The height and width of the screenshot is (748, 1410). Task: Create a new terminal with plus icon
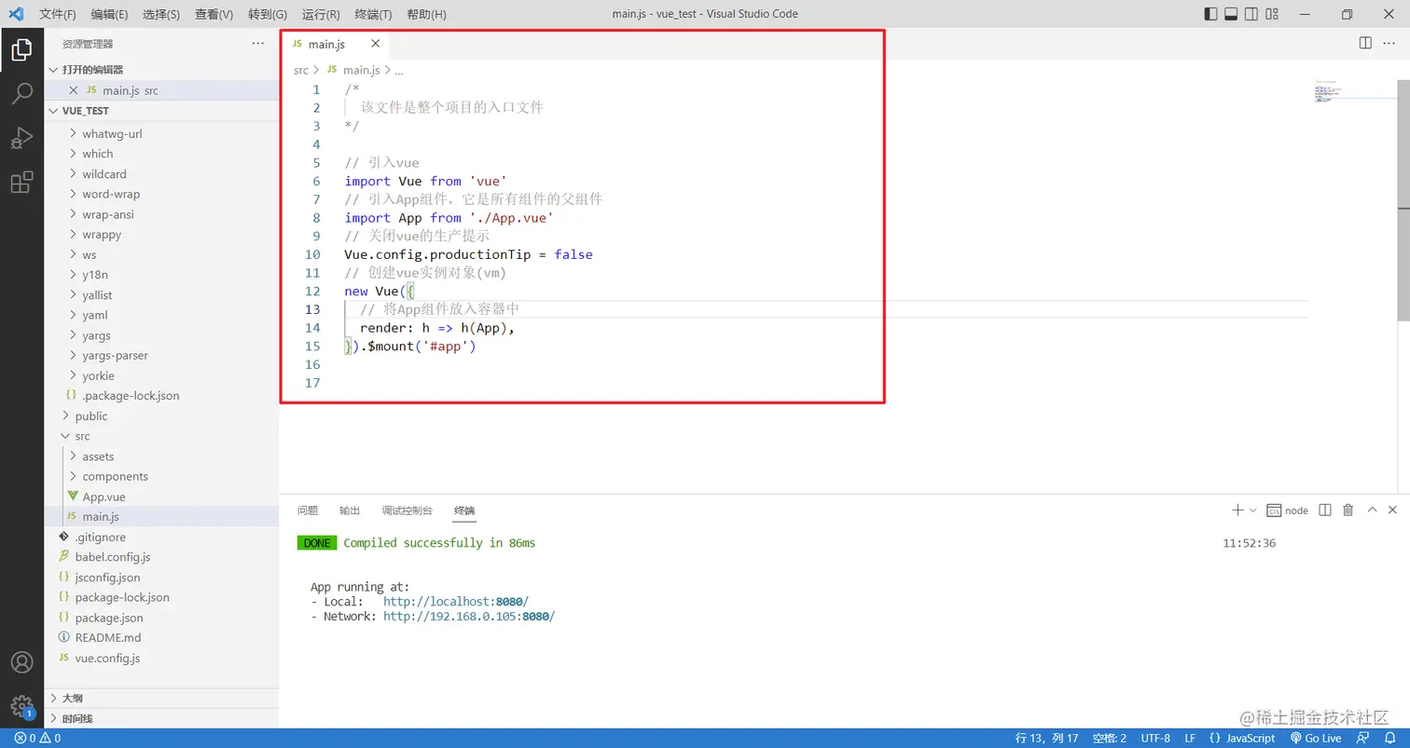[x=1237, y=510]
